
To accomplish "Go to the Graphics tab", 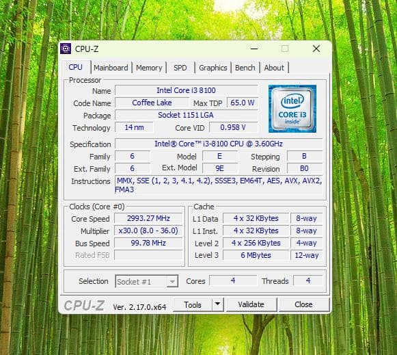I will click(213, 68).
